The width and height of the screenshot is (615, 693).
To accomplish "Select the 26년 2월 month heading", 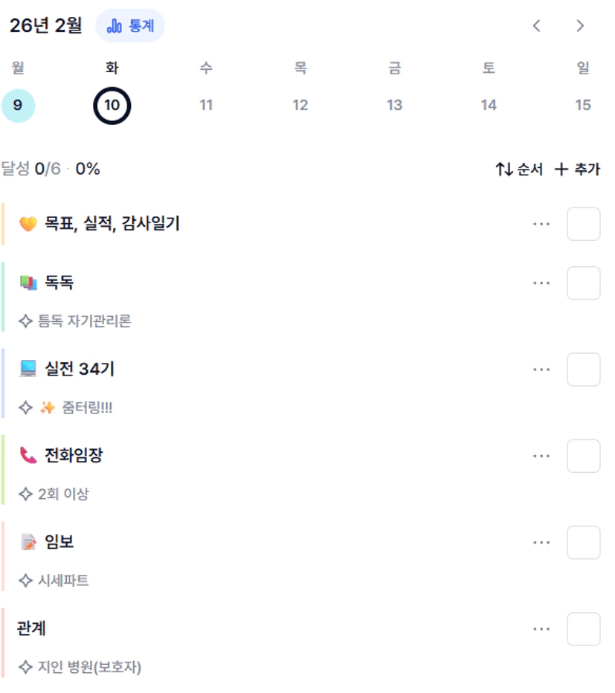I will click(x=46, y=26).
